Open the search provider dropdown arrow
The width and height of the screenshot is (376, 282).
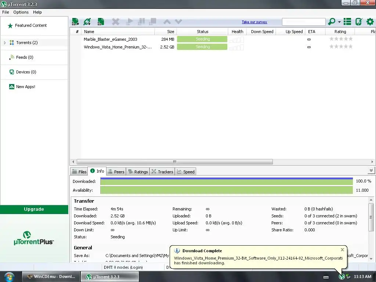pyautogui.click(x=339, y=22)
